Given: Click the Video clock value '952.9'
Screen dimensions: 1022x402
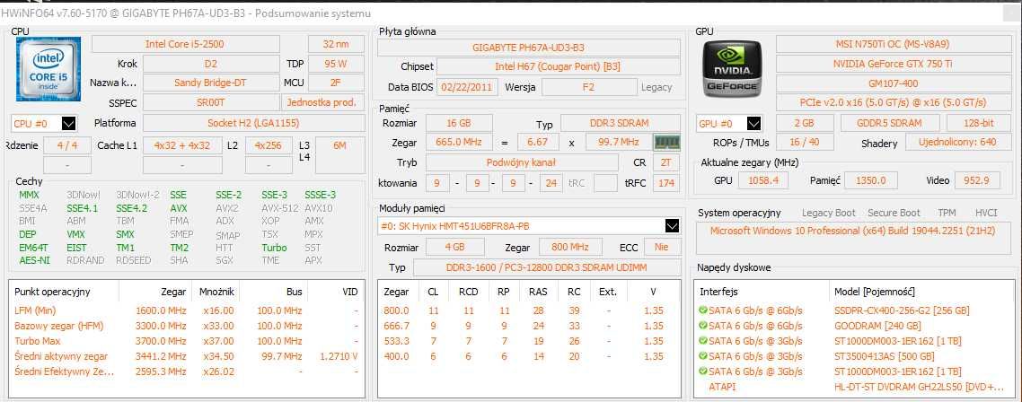Looking at the screenshot, I should point(977,180).
